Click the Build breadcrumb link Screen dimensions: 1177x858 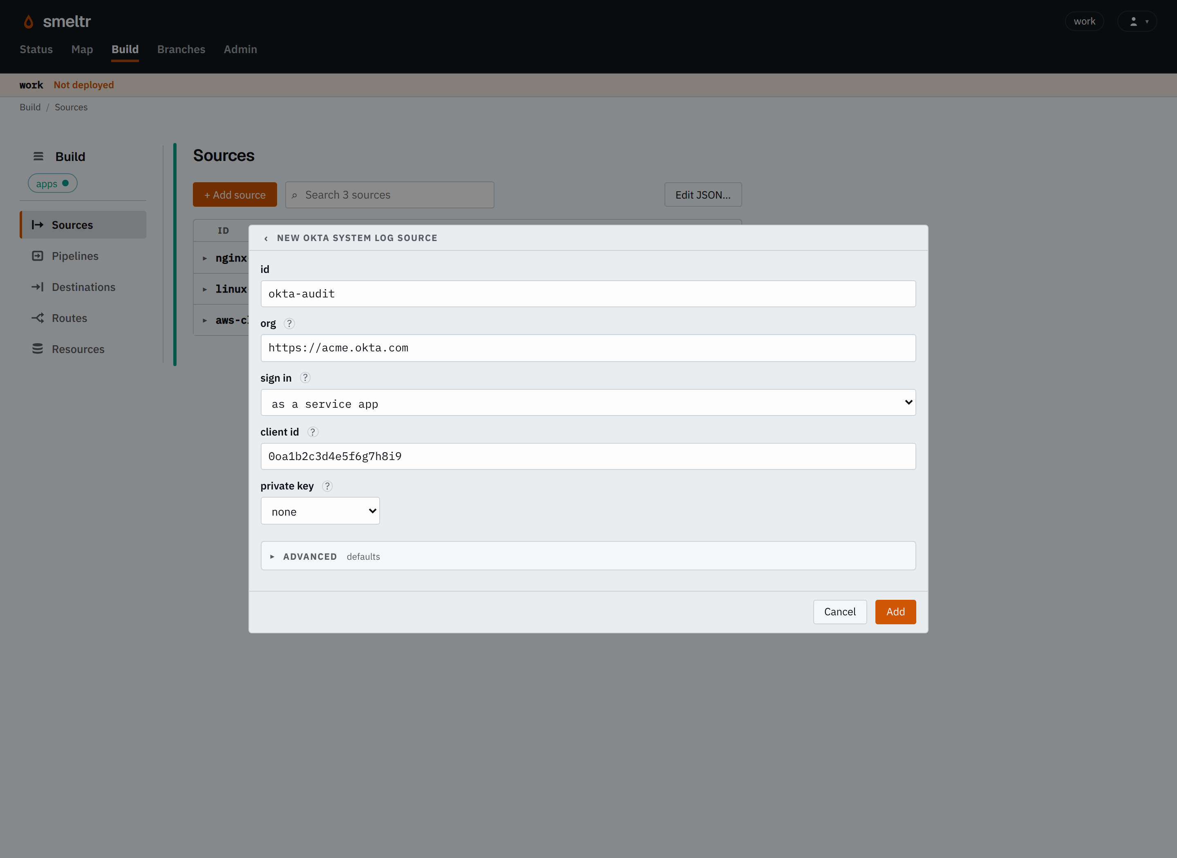click(30, 107)
